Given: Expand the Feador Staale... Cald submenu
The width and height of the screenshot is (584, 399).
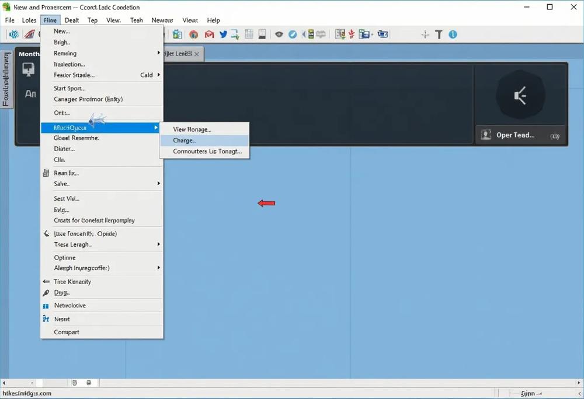Looking at the screenshot, I should (102, 75).
